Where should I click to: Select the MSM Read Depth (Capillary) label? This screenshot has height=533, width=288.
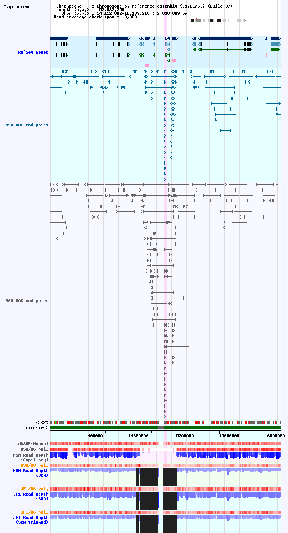(x=31, y=458)
